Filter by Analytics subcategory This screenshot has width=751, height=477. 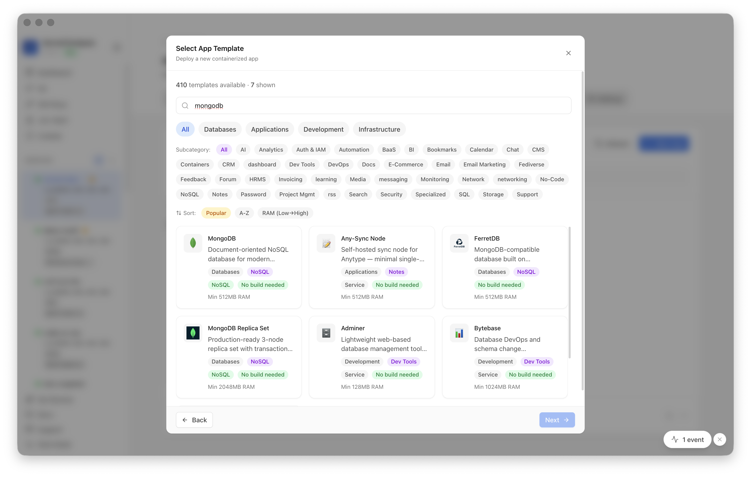[271, 150]
